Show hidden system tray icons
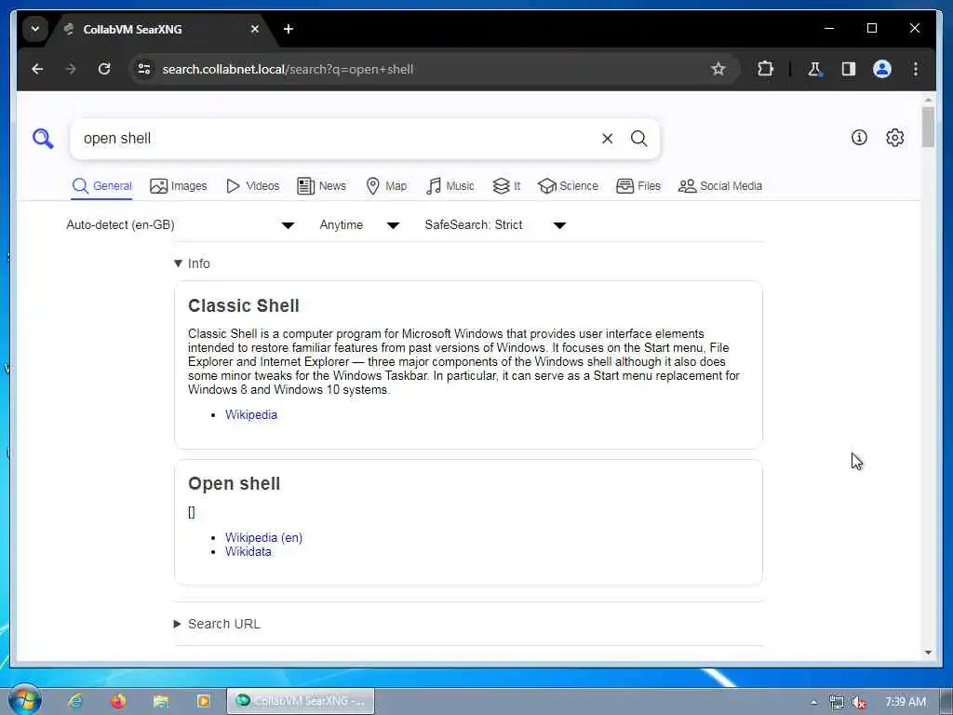Screen dimensions: 953x715 point(813,702)
